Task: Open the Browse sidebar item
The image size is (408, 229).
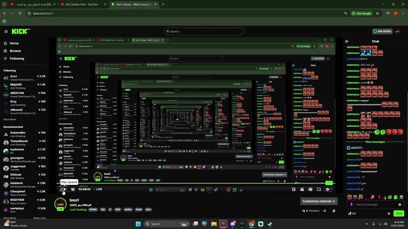Action: (x=15, y=51)
